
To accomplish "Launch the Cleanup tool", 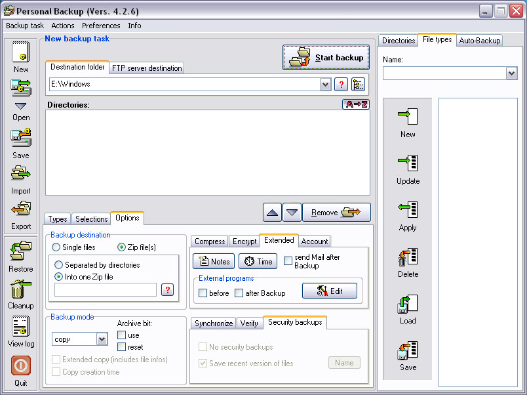I will pyautogui.click(x=21, y=289).
